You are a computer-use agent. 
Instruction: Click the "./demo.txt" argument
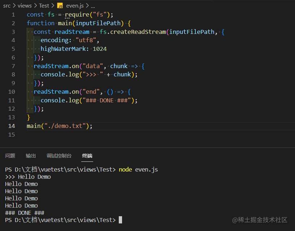click(65, 126)
